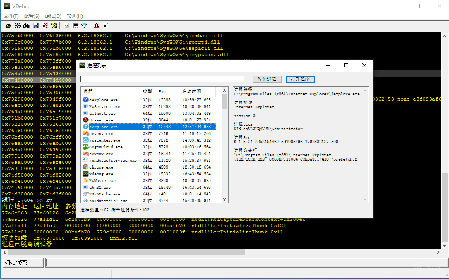Click the 附加进程 attach button

point(267,79)
